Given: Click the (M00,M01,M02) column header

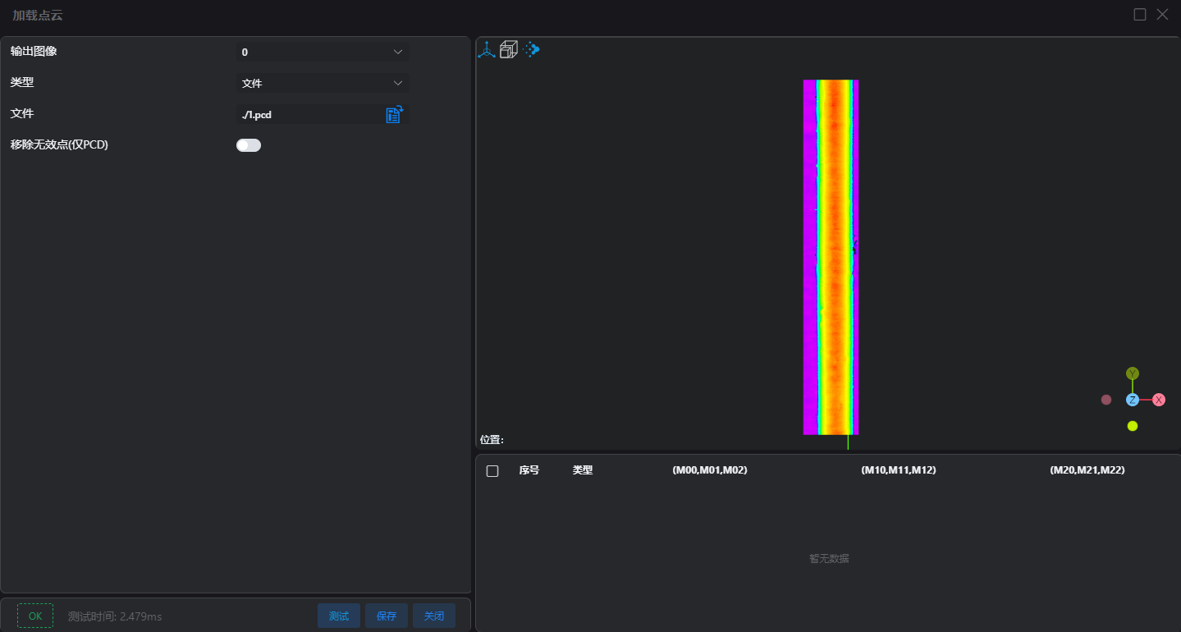Looking at the screenshot, I should pyautogui.click(x=710, y=470).
